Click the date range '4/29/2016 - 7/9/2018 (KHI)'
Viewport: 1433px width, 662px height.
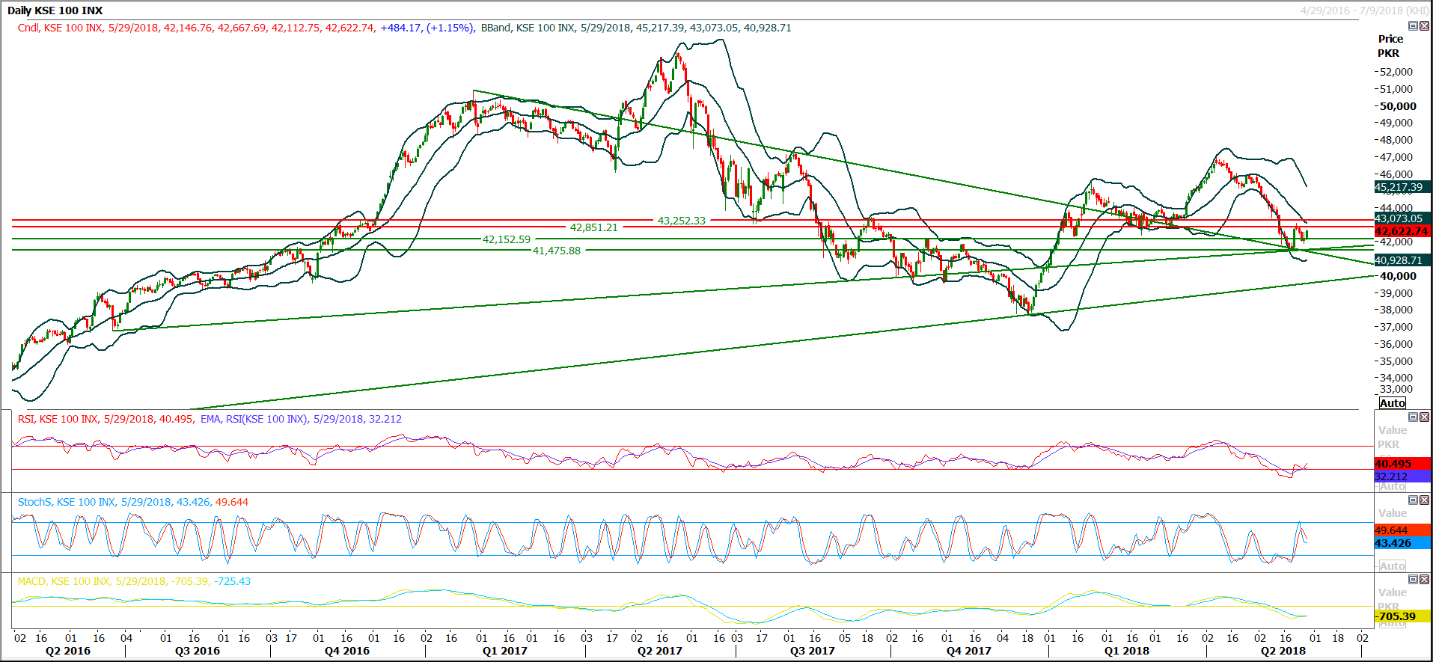[1364, 10]
